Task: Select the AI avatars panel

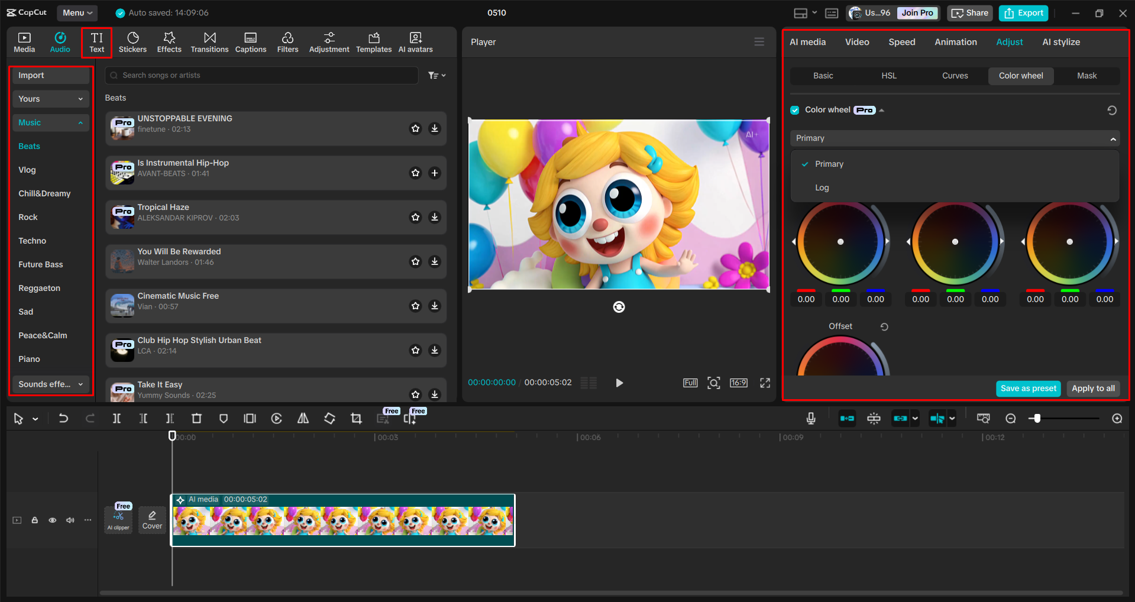Action: pyautogui.click(x=415, y=42)
